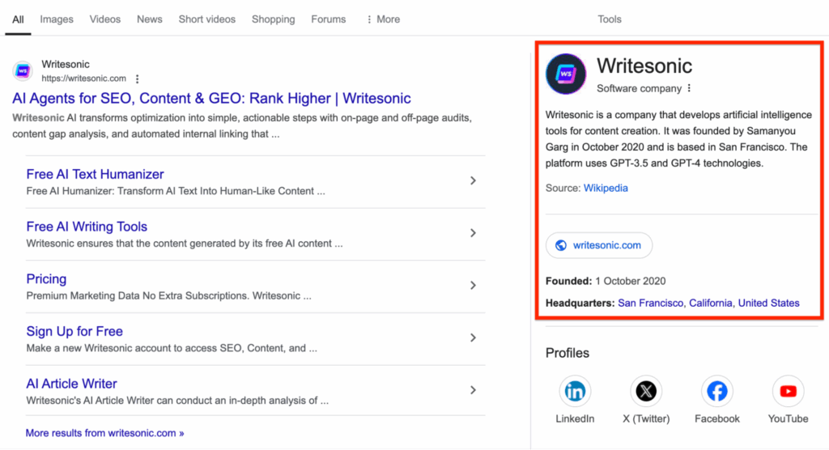Switch to the Images tab
The image size is (829, 450).
coord(57,19)
